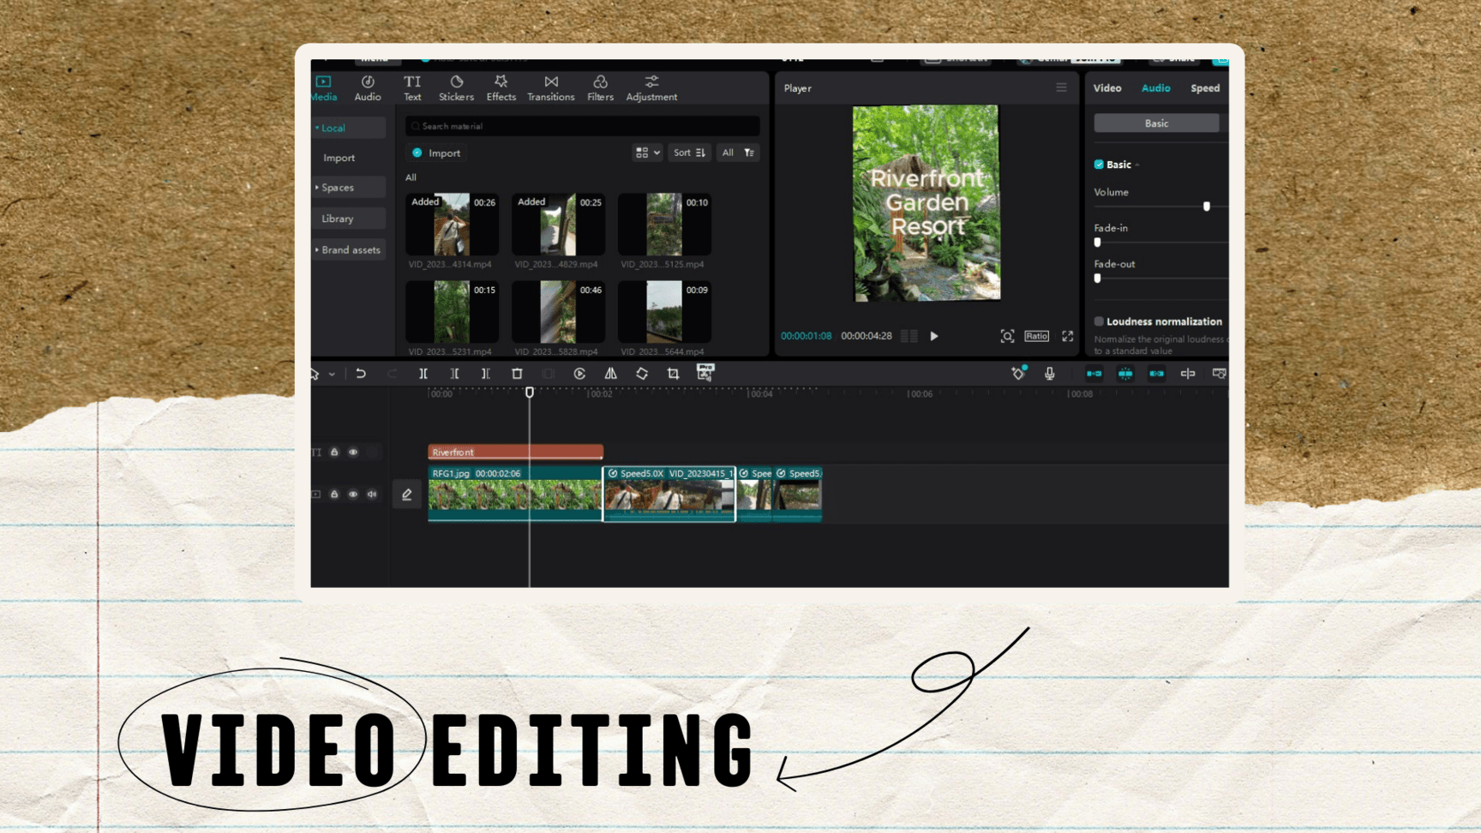The height and width of the screenshot is (833, 1481).
Task: Click the Import button with plus icon
Action: [436, 153]
